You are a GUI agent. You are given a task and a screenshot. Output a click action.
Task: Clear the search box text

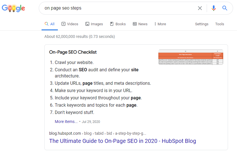coord(200,8)
